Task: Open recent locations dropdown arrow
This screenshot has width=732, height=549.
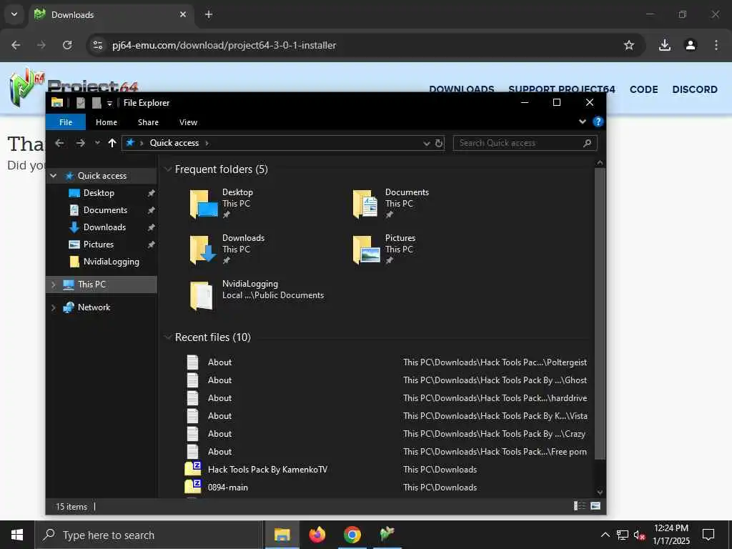Action: pyautogui.click(x=97, y=143)
